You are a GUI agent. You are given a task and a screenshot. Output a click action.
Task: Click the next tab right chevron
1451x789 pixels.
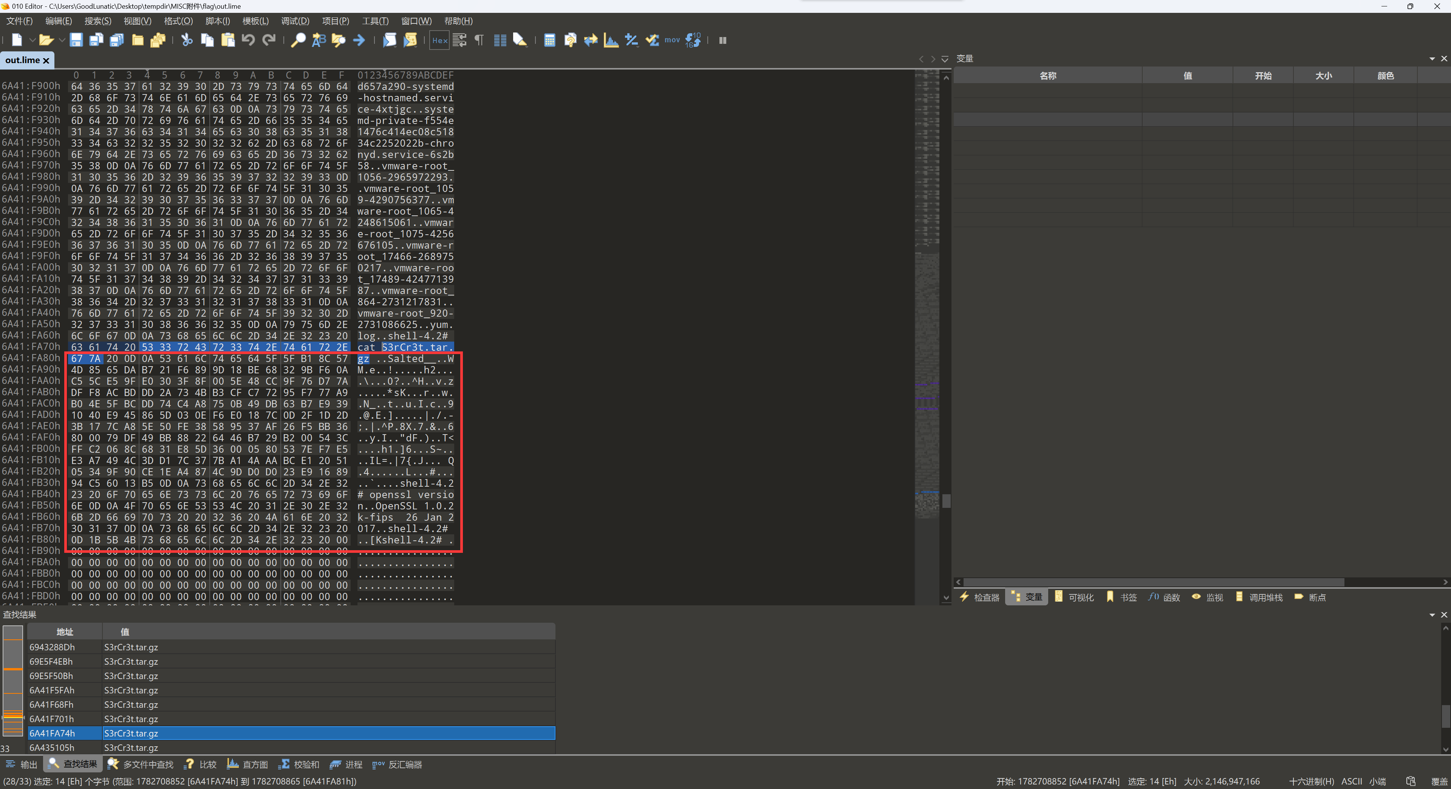click(x=933, y=59)
